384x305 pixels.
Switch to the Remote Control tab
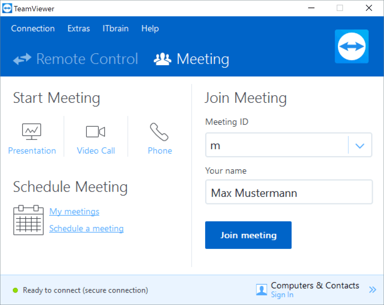coord(76,59)
